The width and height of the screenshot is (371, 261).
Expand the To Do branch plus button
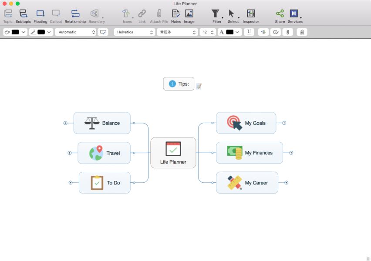[x=71, y=183]
